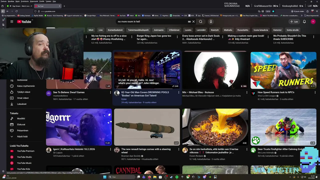The height and width of the screenshot is (180, 320).
Task: Open options for Burger King Japan short
Action: pos(177,37)
